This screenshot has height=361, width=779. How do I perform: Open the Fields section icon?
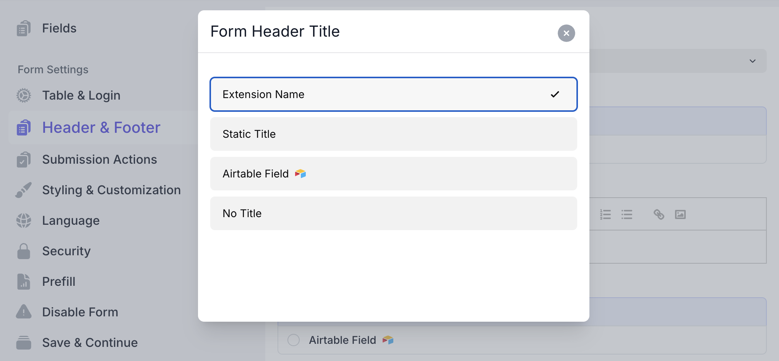(24, 29)
